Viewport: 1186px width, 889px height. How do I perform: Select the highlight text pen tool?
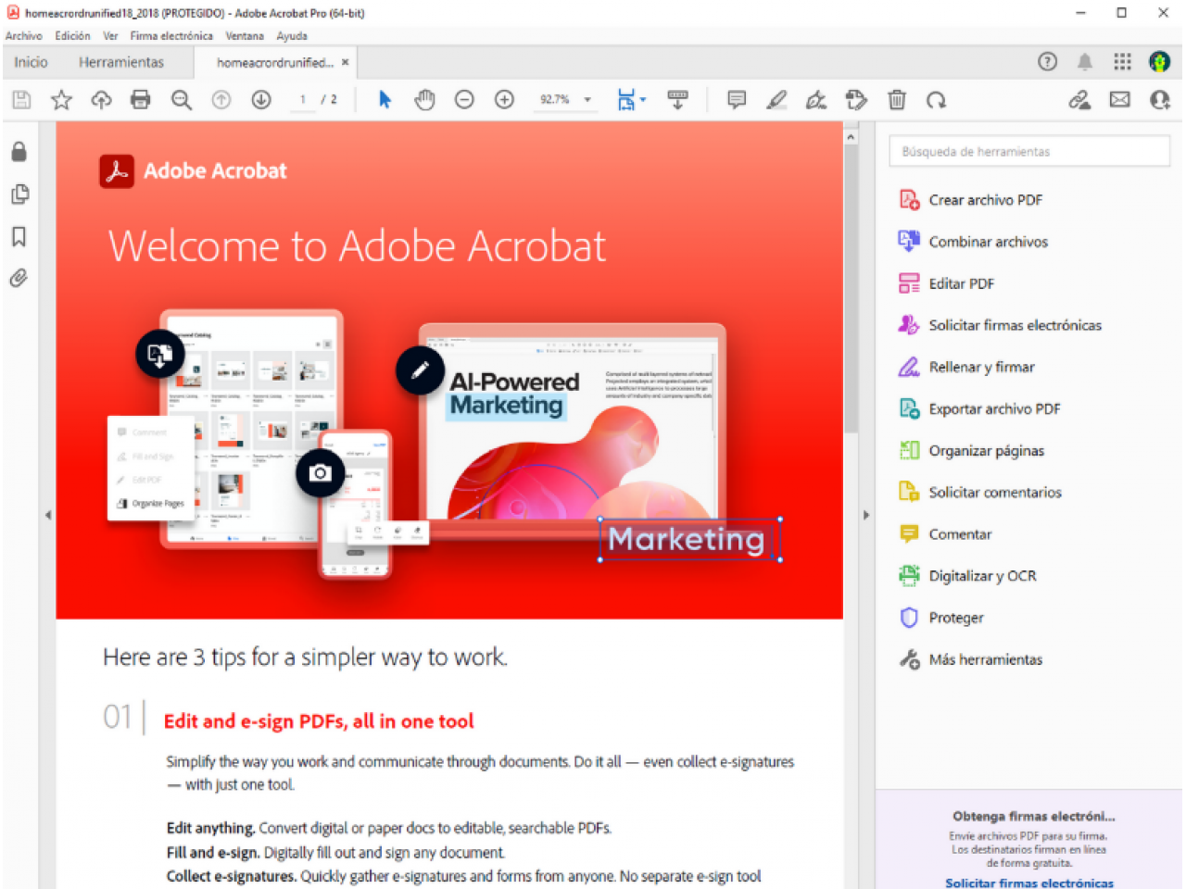point(776,99)
